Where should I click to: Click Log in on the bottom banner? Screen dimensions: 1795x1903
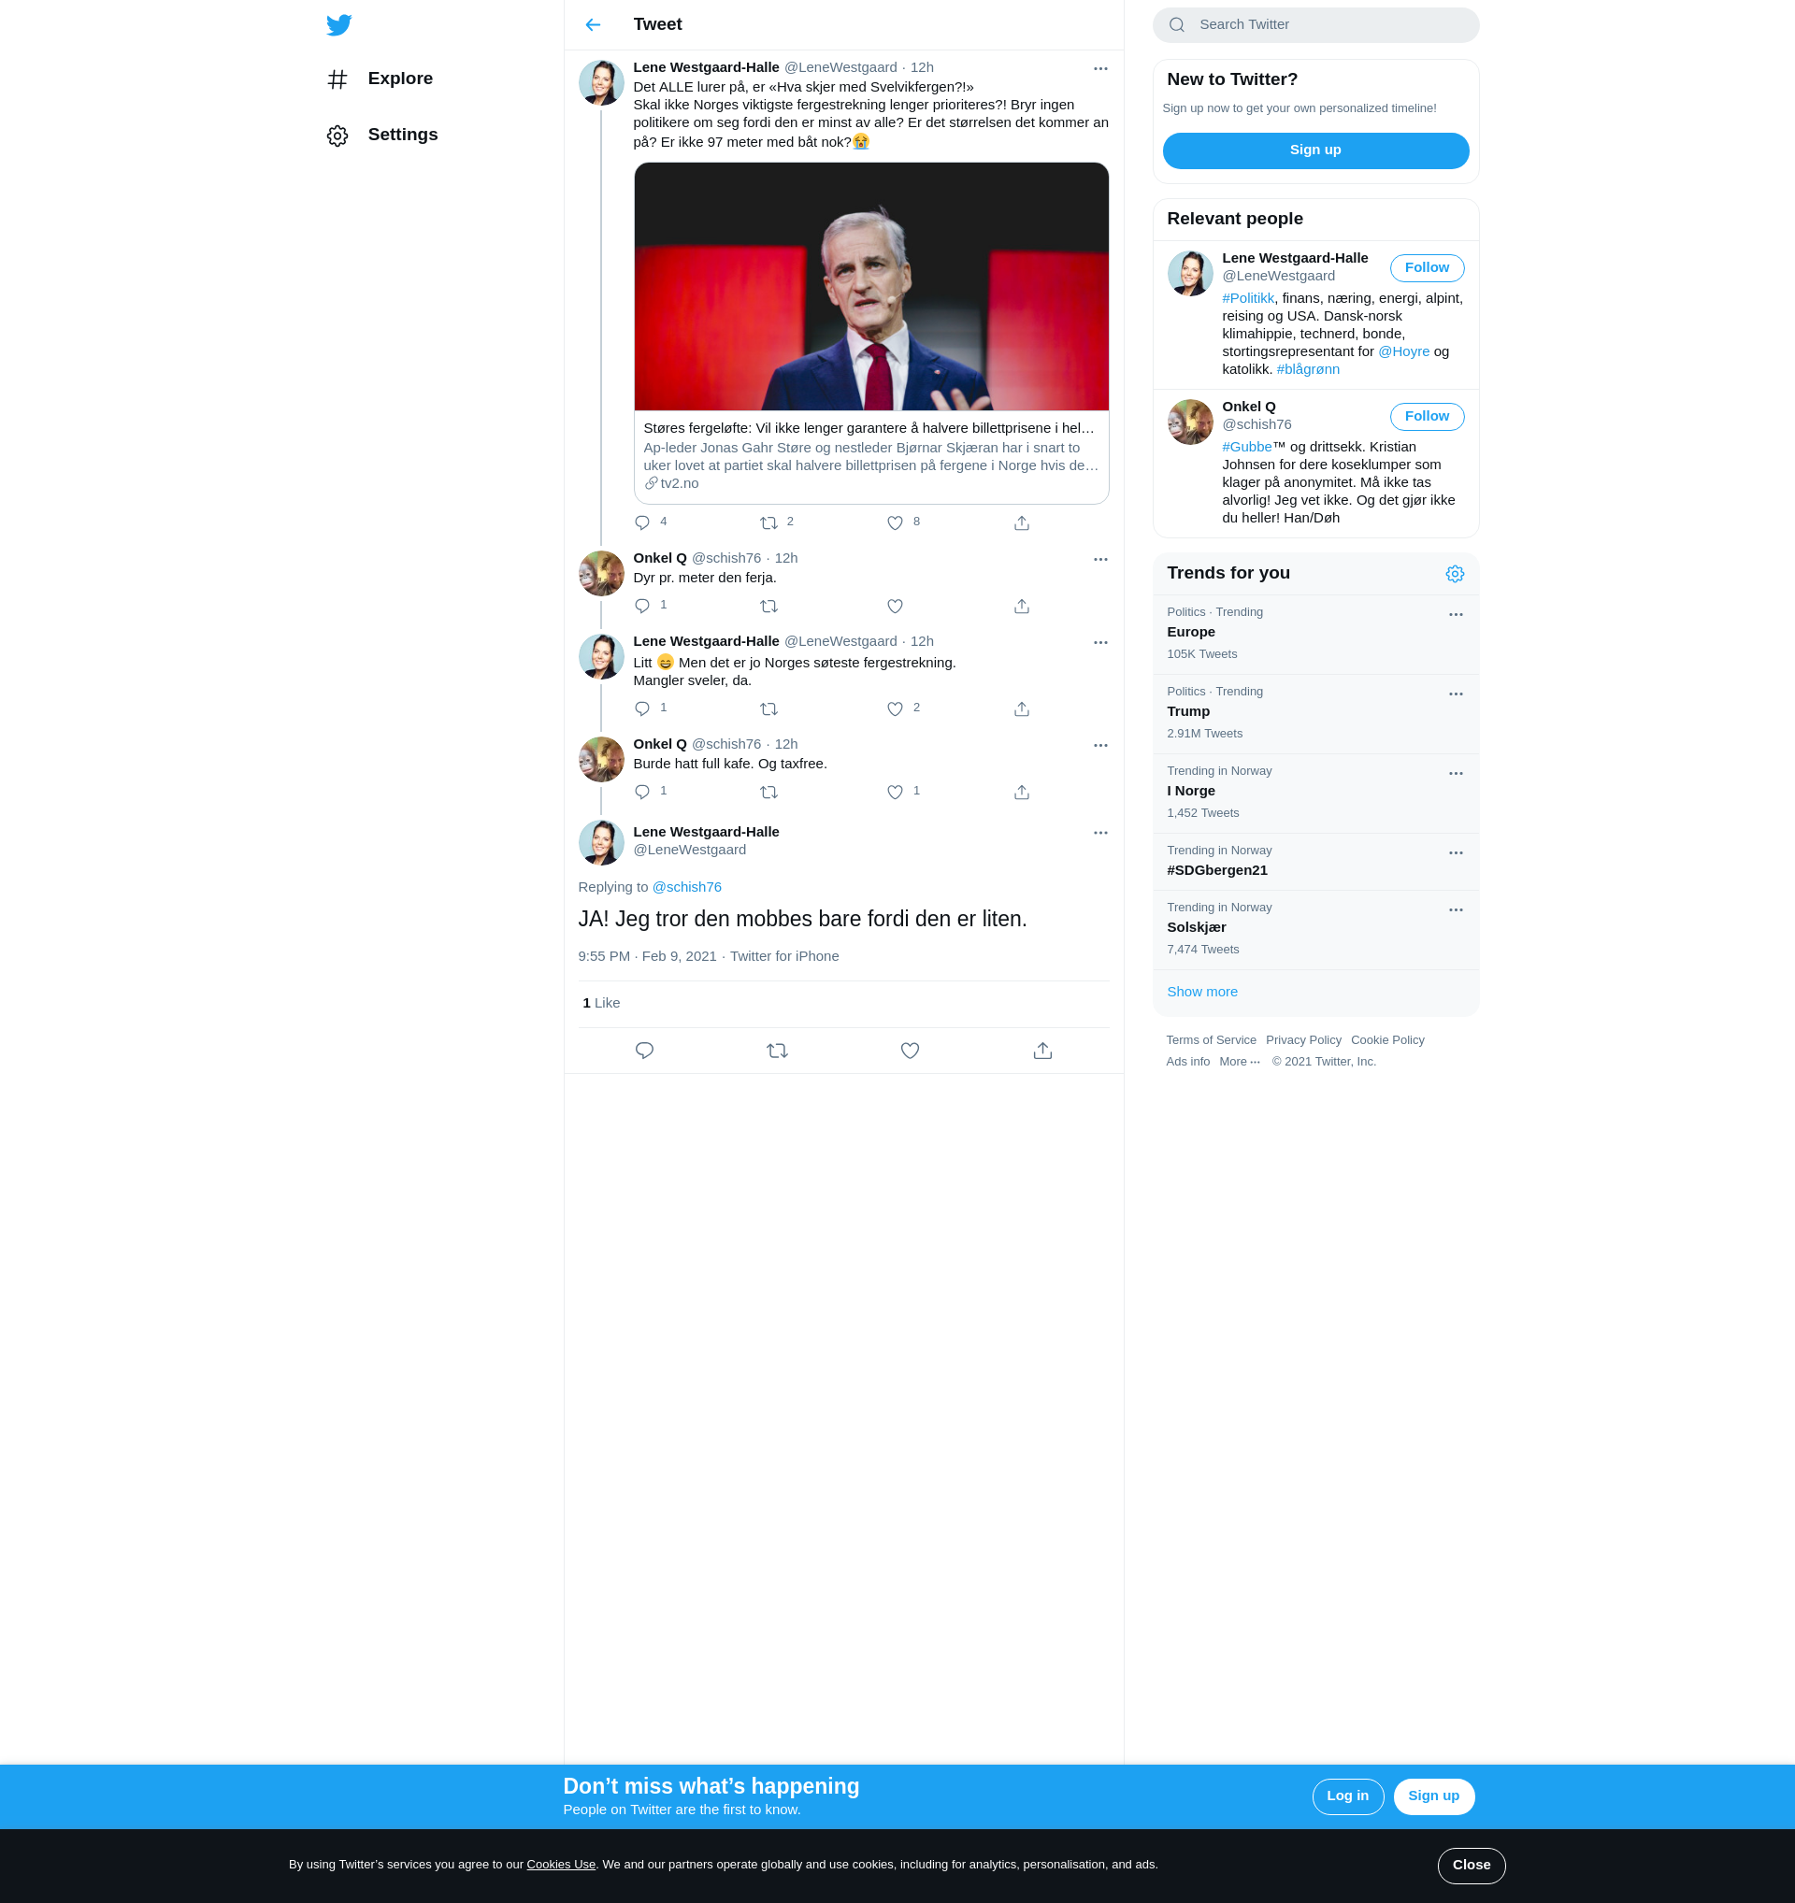pos(1347,1796)
